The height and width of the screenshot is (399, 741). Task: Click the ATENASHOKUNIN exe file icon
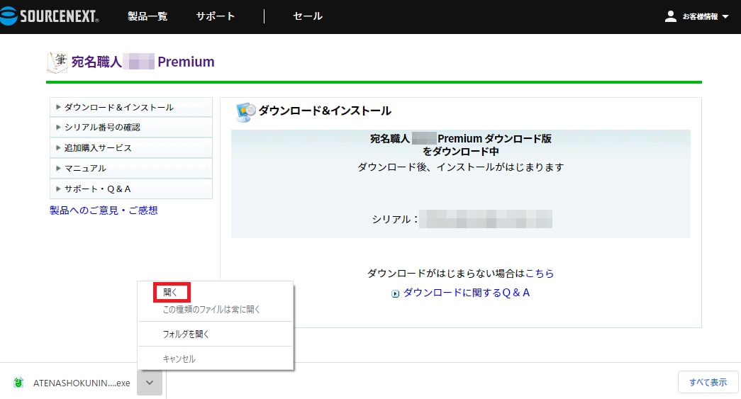18,383
